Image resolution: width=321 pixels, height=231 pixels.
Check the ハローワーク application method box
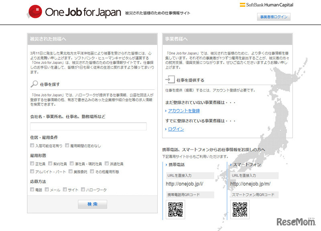pos(83,189)
